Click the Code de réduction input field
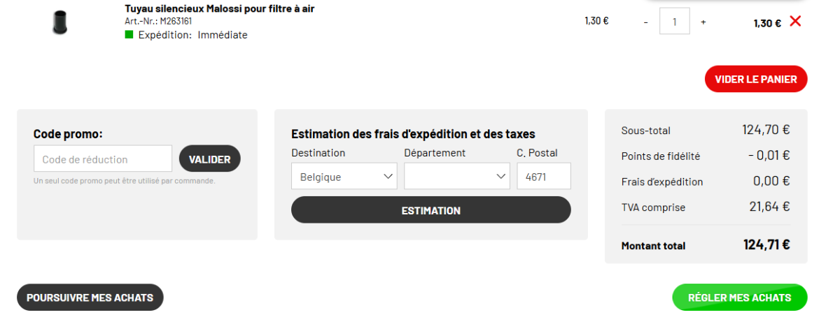 [103, 159]
